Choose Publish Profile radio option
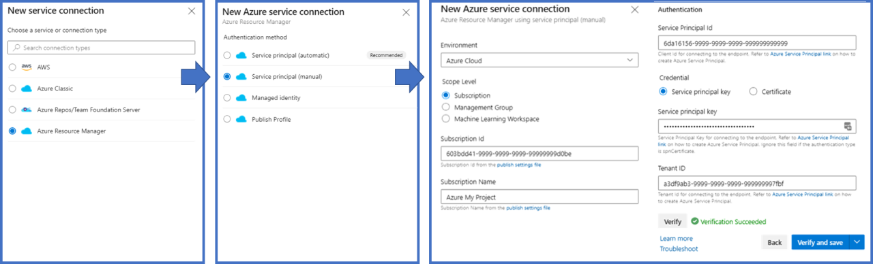 pos(227,119)
